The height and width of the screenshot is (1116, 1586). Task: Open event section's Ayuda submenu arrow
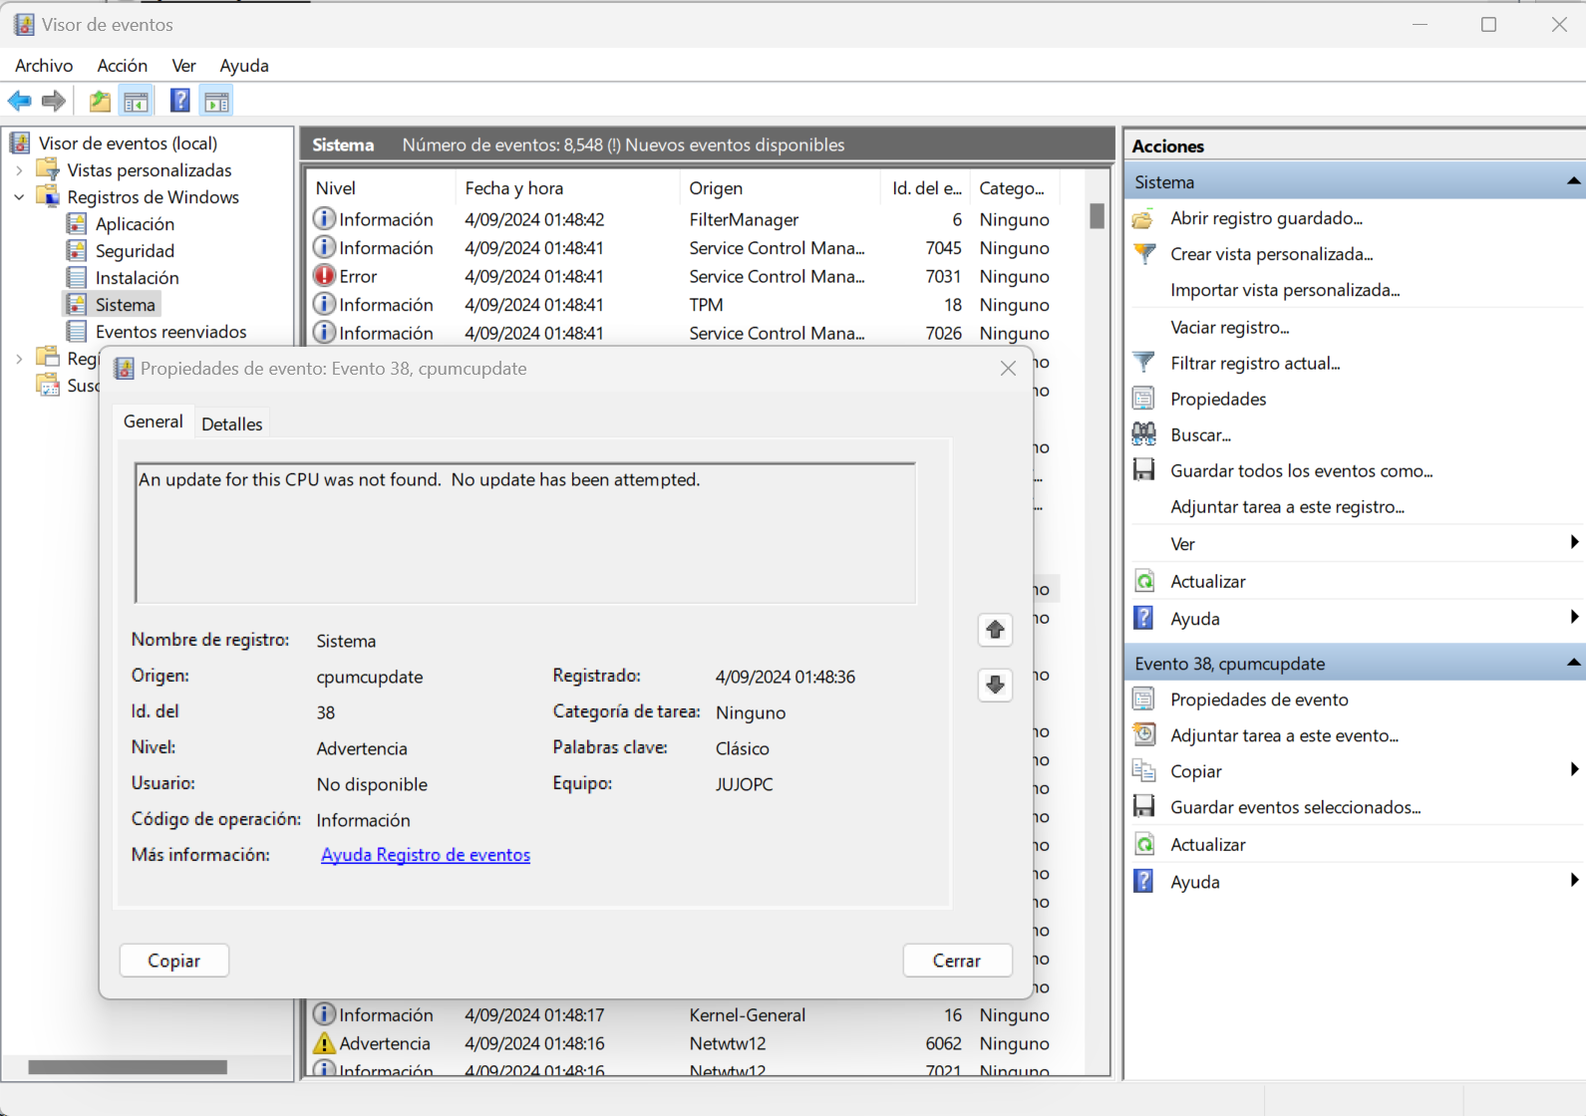pyautogui.click(x=1573, y=881)
